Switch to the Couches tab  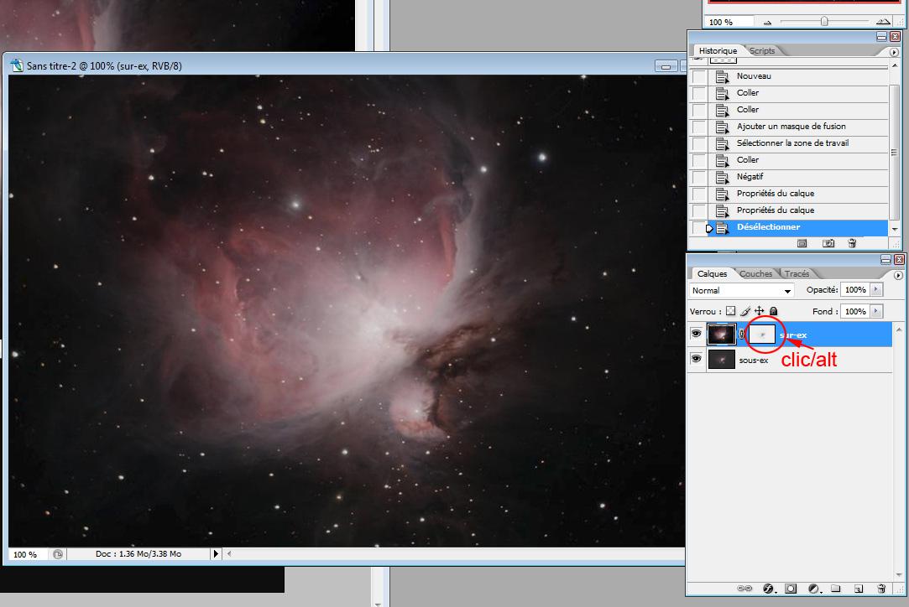[755, 273]
